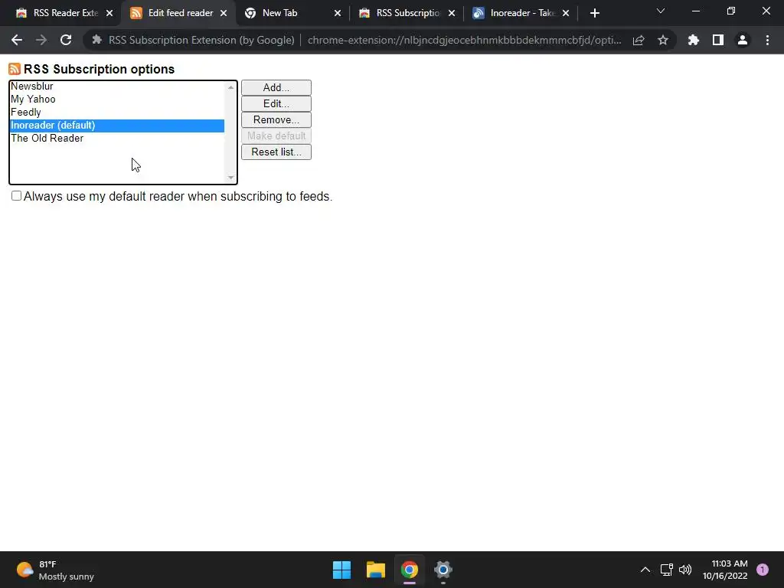Click the greyed-out Make default button

coord(276,136)
